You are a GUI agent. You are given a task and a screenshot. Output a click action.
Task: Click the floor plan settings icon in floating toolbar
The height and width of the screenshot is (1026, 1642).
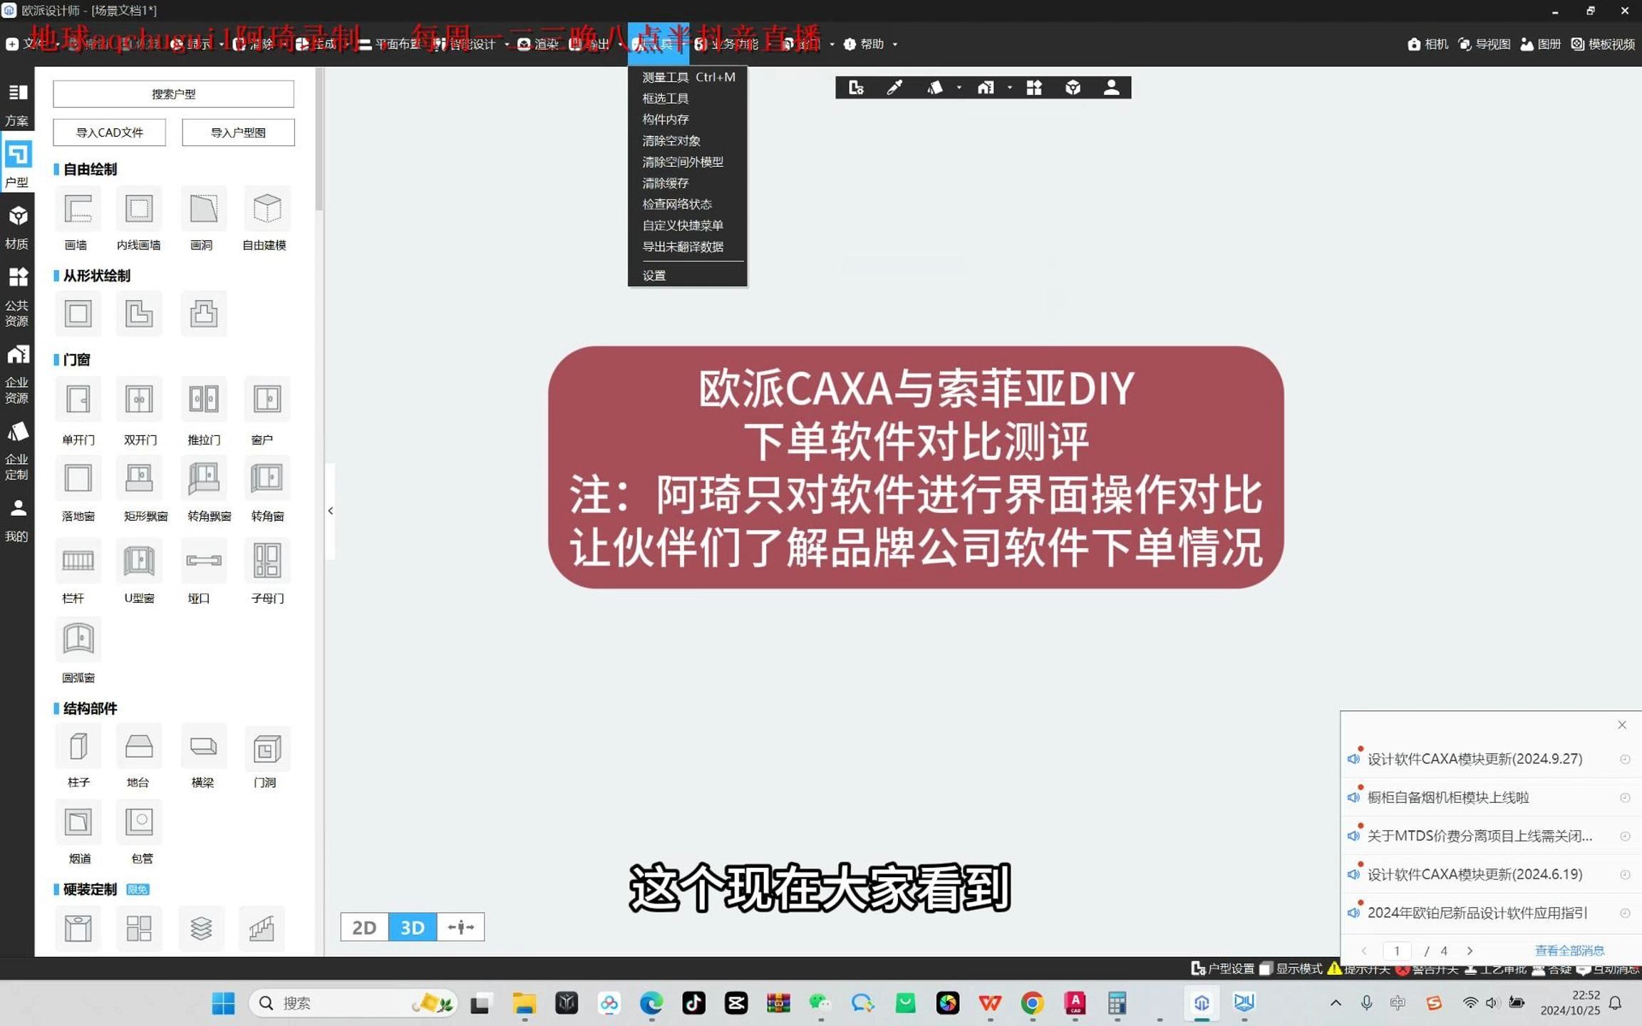(857, 88)
